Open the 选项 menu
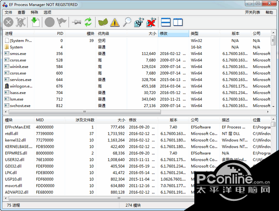The image size is (279, 211). pos(47,12)
